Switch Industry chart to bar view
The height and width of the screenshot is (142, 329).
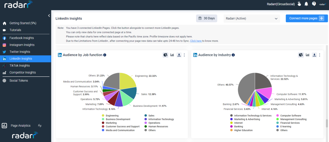307,55
